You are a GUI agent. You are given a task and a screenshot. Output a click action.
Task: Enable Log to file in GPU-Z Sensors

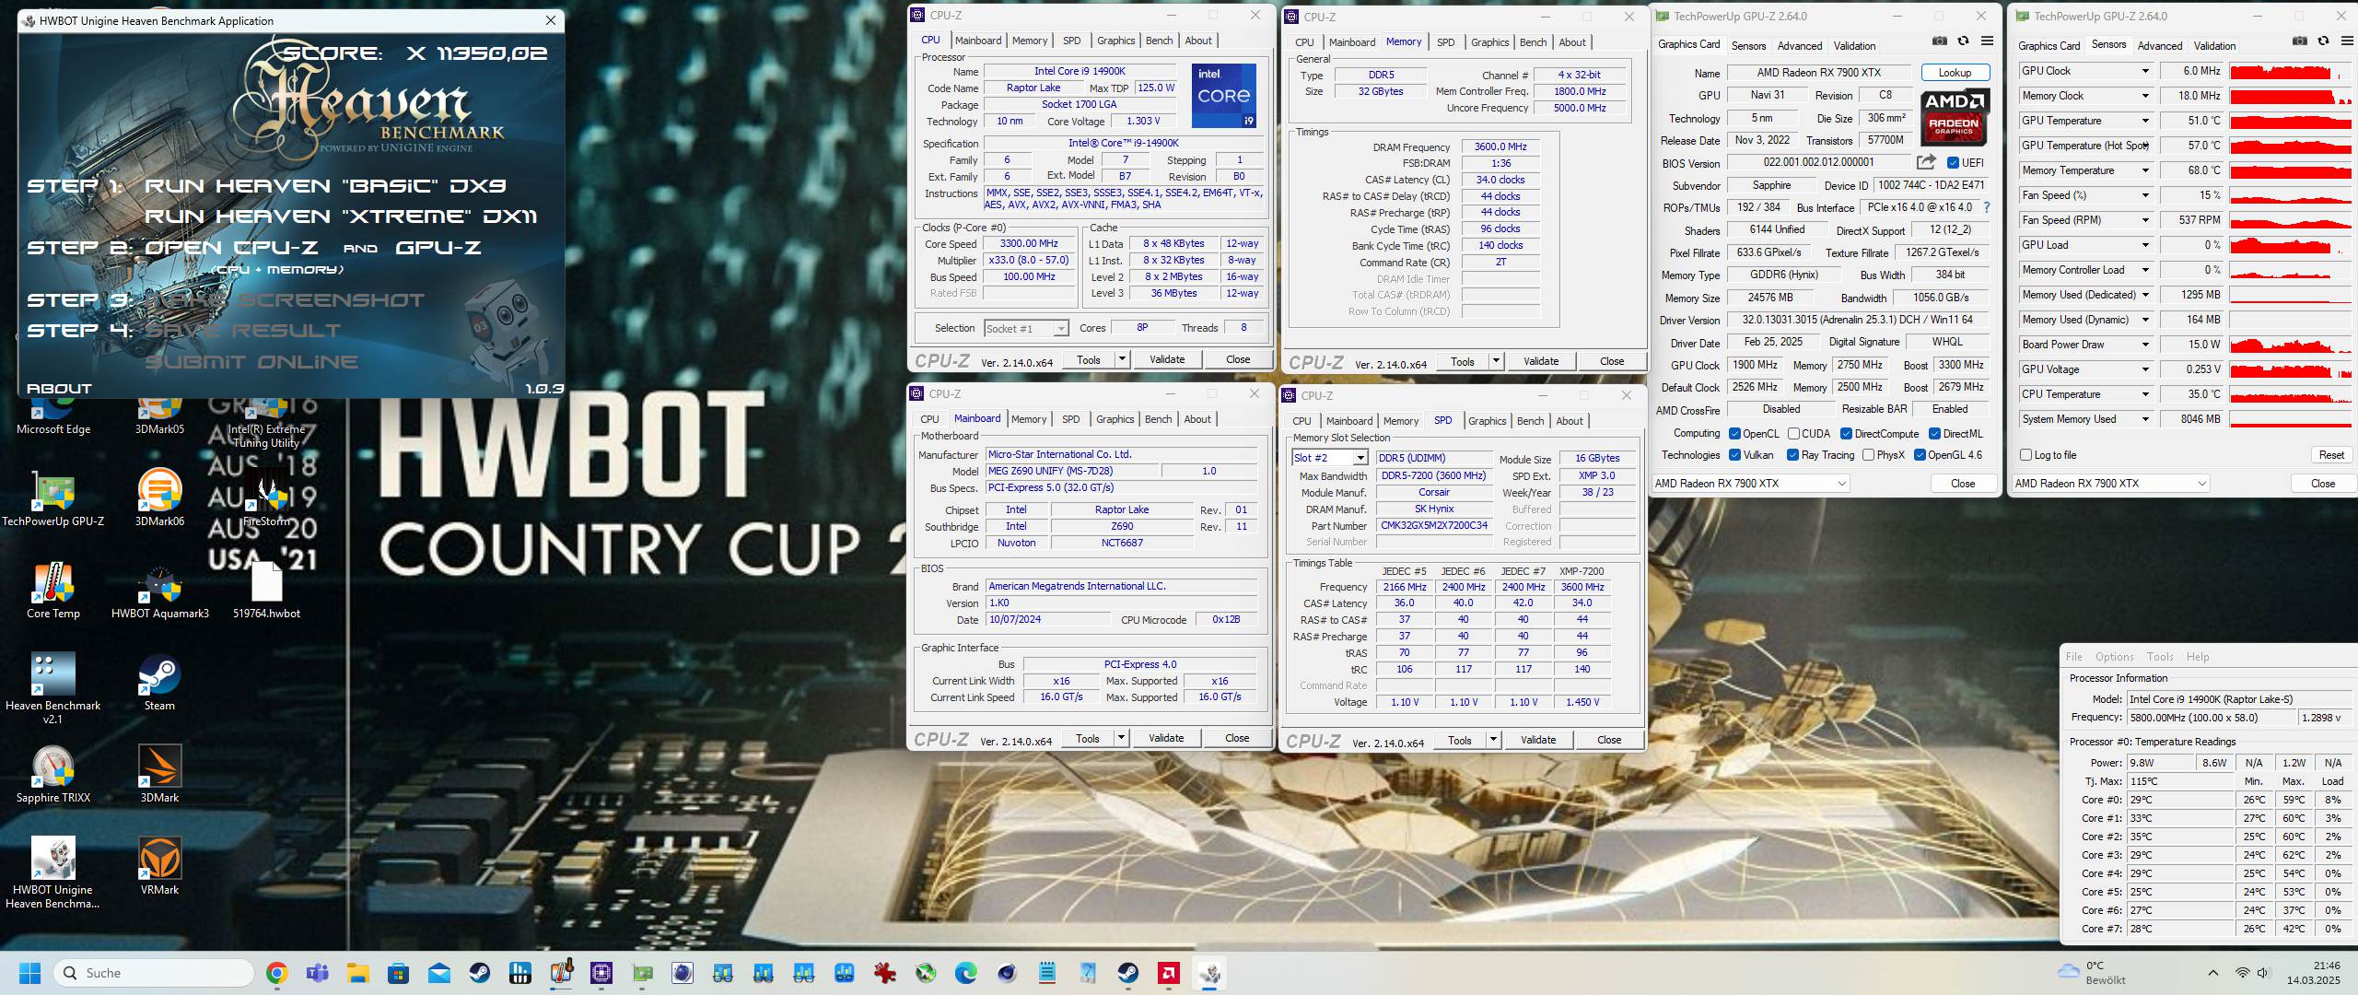point(2025,455)
